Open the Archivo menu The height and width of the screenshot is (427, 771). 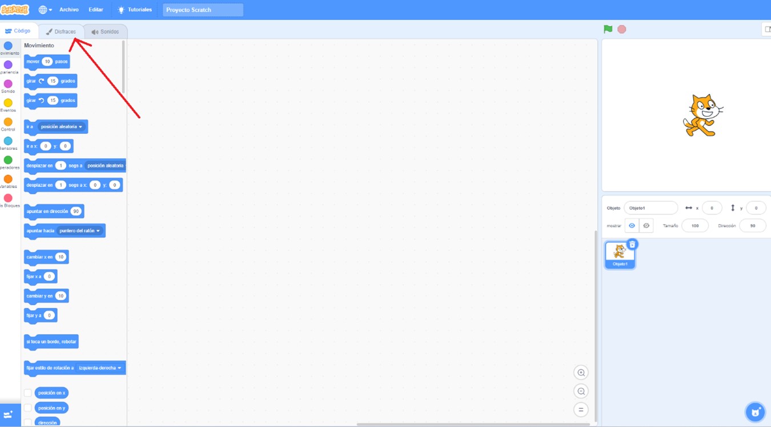[69, 10]
